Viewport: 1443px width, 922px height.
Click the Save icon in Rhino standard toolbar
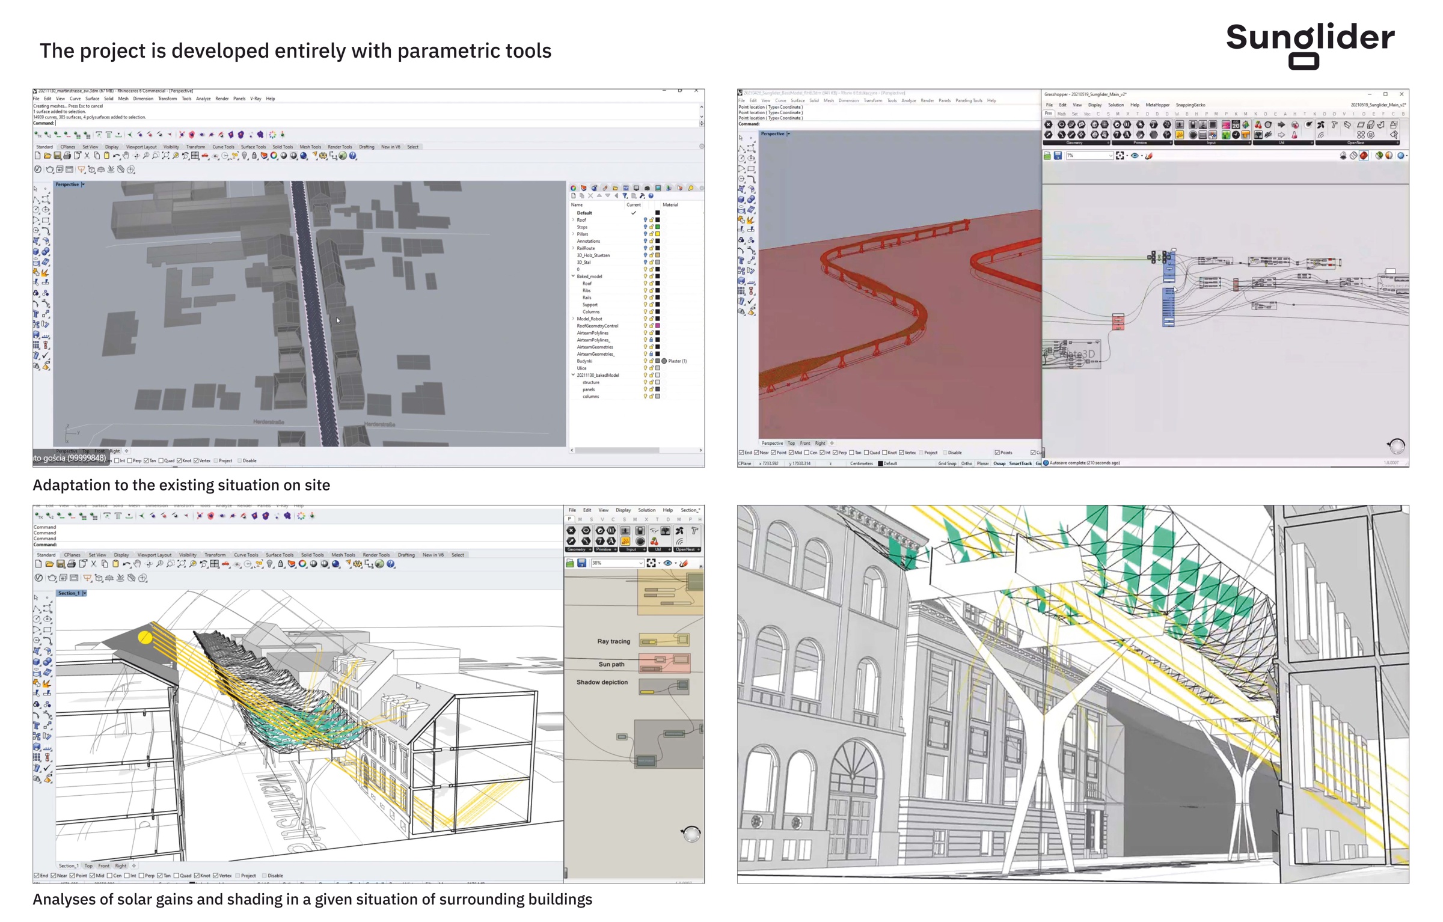pos(57,156)
